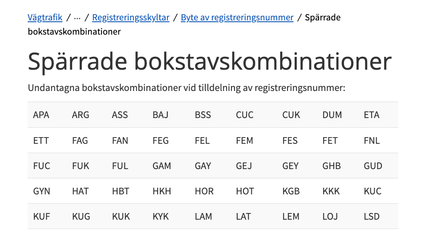Viewport: 421px width, 233px height.
Task: Click the KUF table cell
Action: pos(42,217)
